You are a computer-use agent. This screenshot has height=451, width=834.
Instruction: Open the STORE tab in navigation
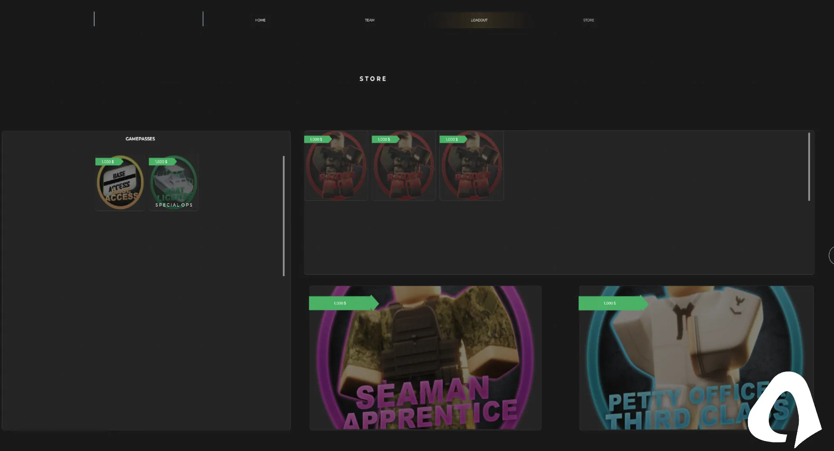(x=589, y=20)
